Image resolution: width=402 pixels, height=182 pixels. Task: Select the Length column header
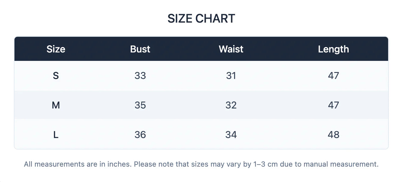(333, 49)
